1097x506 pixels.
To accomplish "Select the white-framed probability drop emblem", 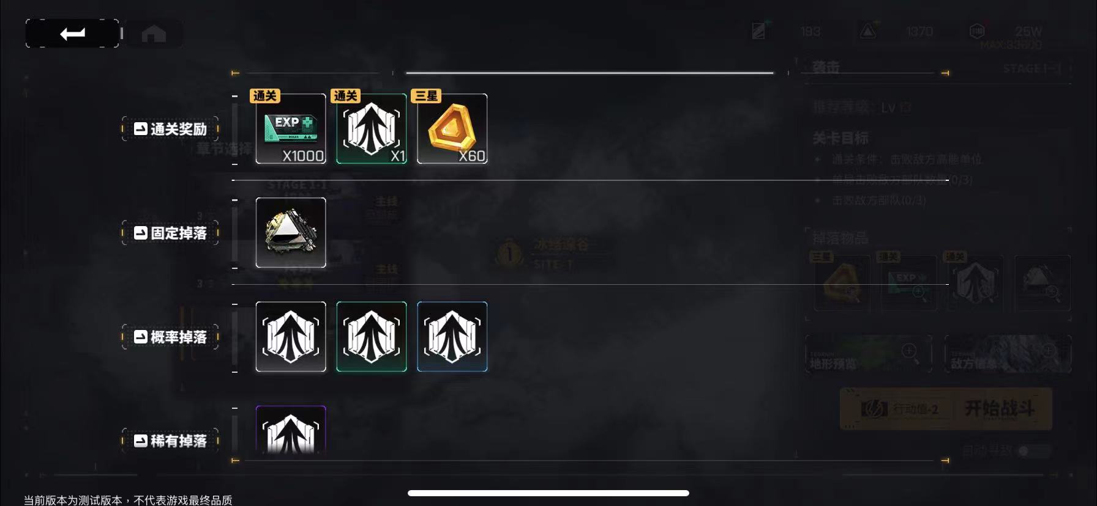I will [291, 337].
